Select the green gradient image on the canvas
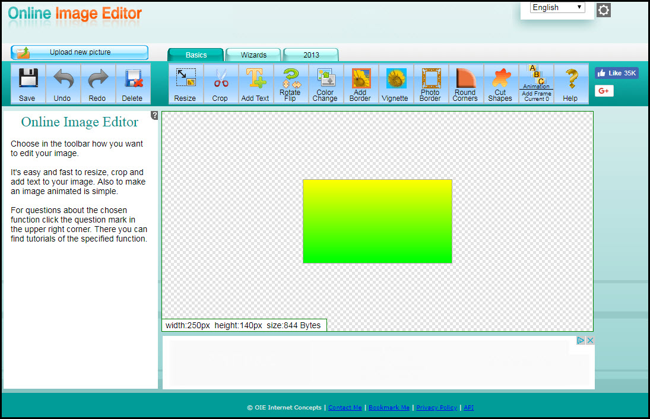The width and height of the screenshot is (650, 419). (x=378, y=221)
